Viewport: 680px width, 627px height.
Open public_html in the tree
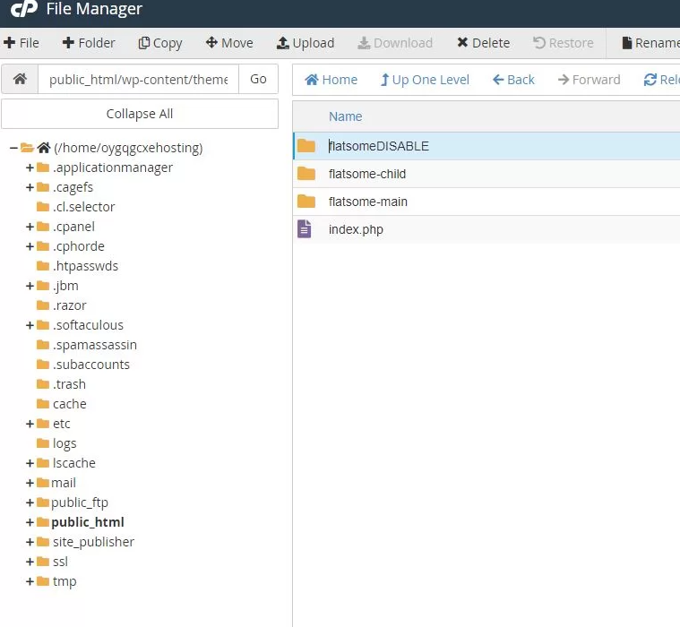click(88, 522)
